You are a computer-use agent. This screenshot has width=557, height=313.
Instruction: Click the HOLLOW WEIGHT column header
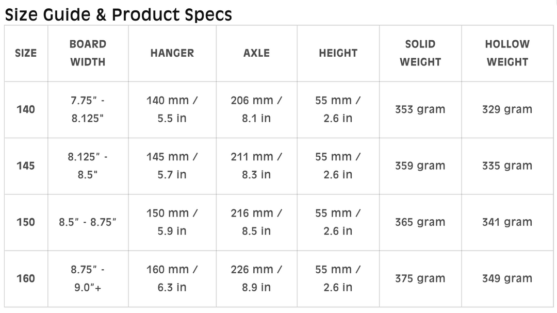point(507,53)
